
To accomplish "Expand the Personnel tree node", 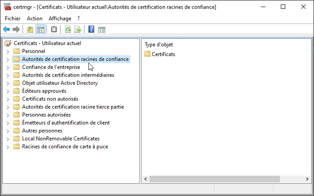I will point(8,51).
